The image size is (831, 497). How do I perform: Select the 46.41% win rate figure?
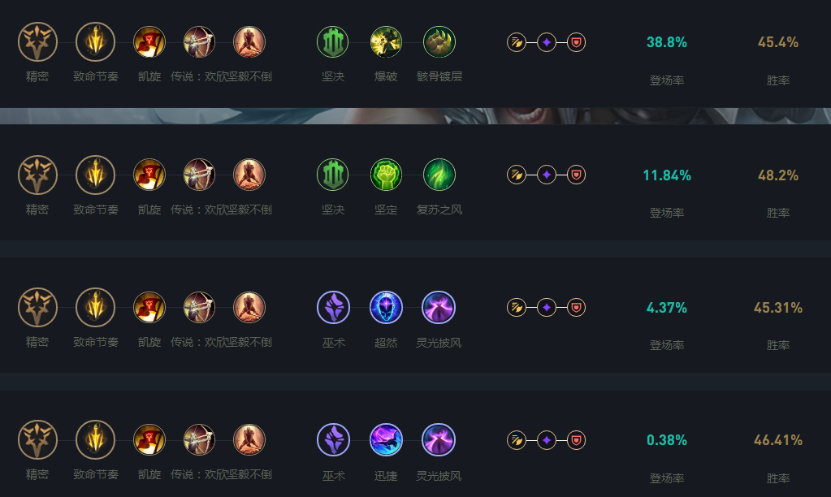click(x=777, y=440)
